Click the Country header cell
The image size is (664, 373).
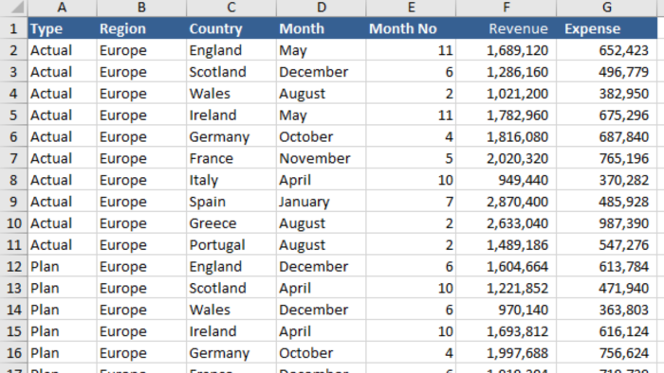[x=231, y=28]
